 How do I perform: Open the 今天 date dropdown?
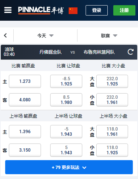click(45, 36)
